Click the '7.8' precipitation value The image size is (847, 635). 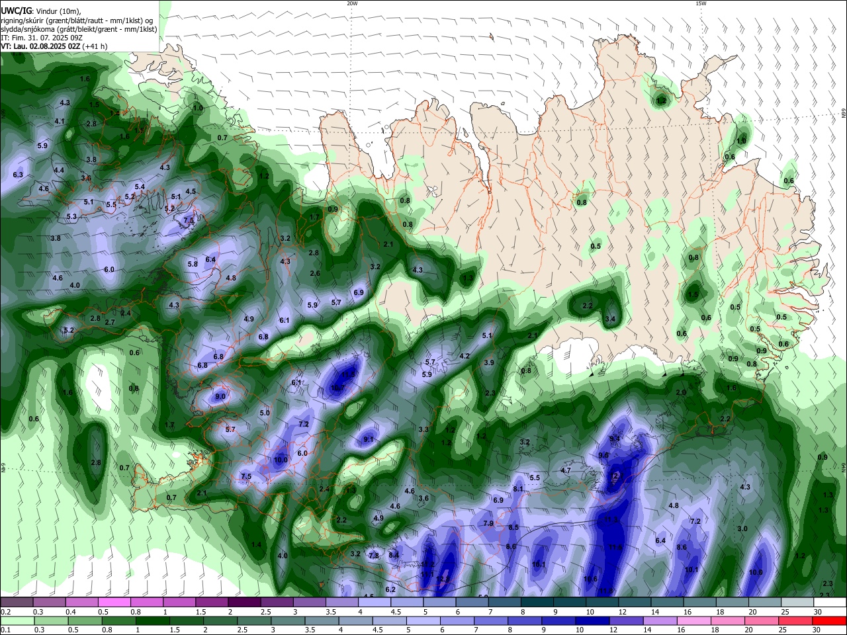[374, 556]
